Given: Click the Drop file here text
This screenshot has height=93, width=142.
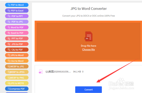Looking at the screenshot, I should 88,46.
